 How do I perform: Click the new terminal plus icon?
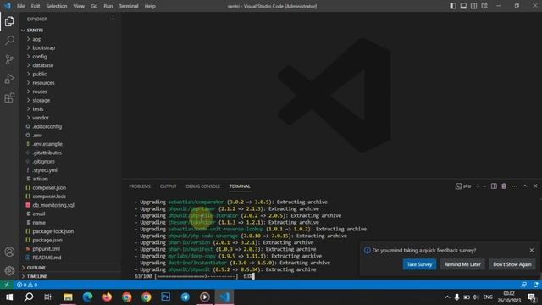(478, 186)
